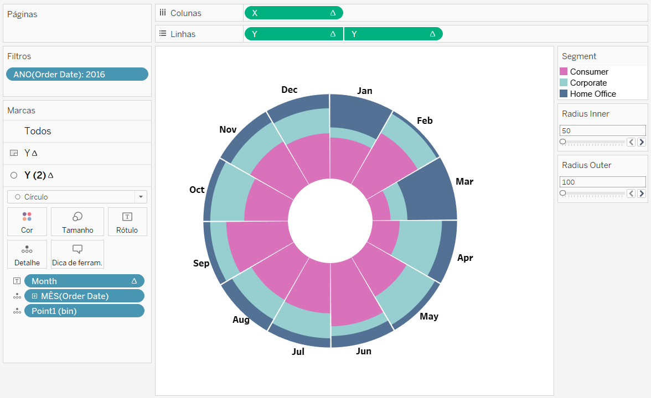The image size is (651, 398).
Task: Increase Radius Outer with right arrow
Action: pos(642,193)
